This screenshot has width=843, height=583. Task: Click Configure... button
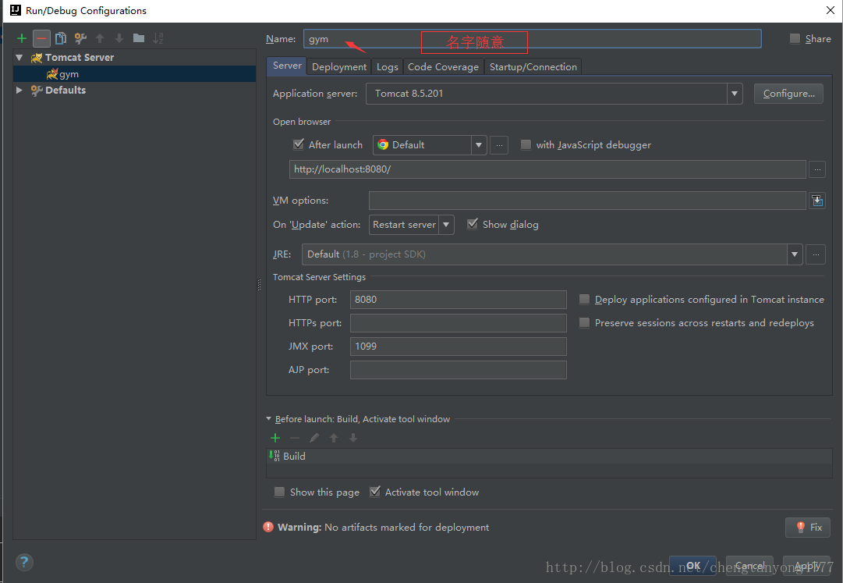788,94
